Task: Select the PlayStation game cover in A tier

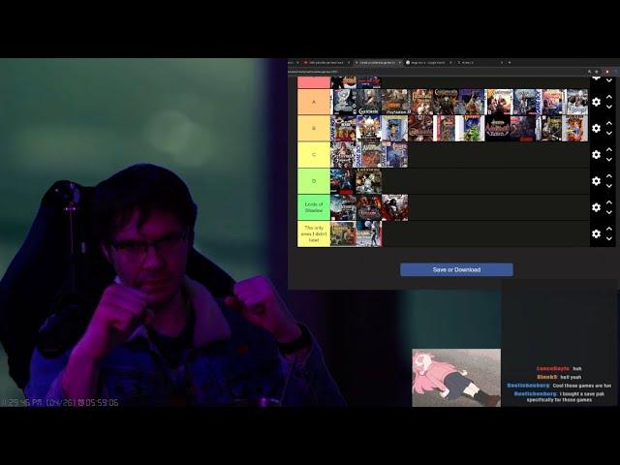Action: (x=394, y=102)
